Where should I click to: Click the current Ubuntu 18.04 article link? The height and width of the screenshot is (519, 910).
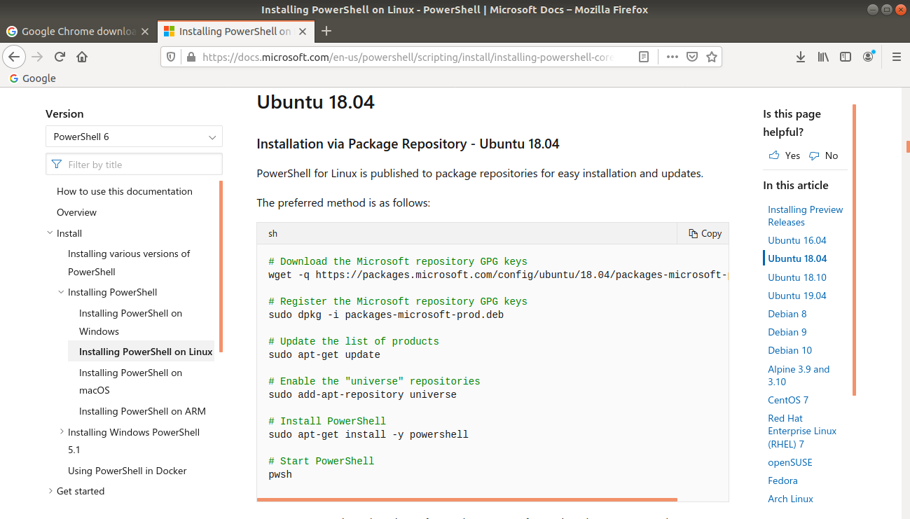click(797, 258)
